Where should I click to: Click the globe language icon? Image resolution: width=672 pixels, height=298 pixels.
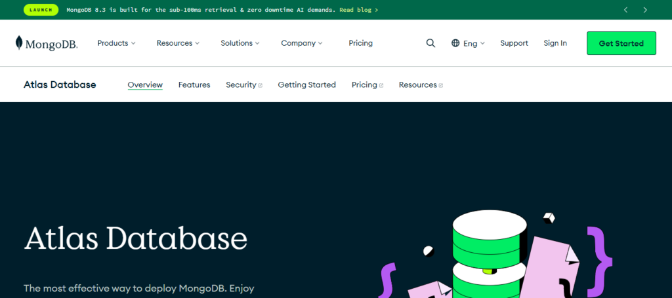click(x=455, y=43)
